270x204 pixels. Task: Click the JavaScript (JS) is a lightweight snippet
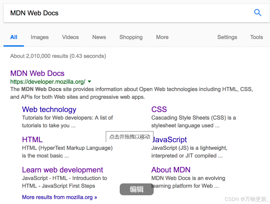click(x=189, y=152)
